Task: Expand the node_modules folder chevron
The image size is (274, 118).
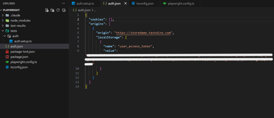Action: [x=3, y=20]
